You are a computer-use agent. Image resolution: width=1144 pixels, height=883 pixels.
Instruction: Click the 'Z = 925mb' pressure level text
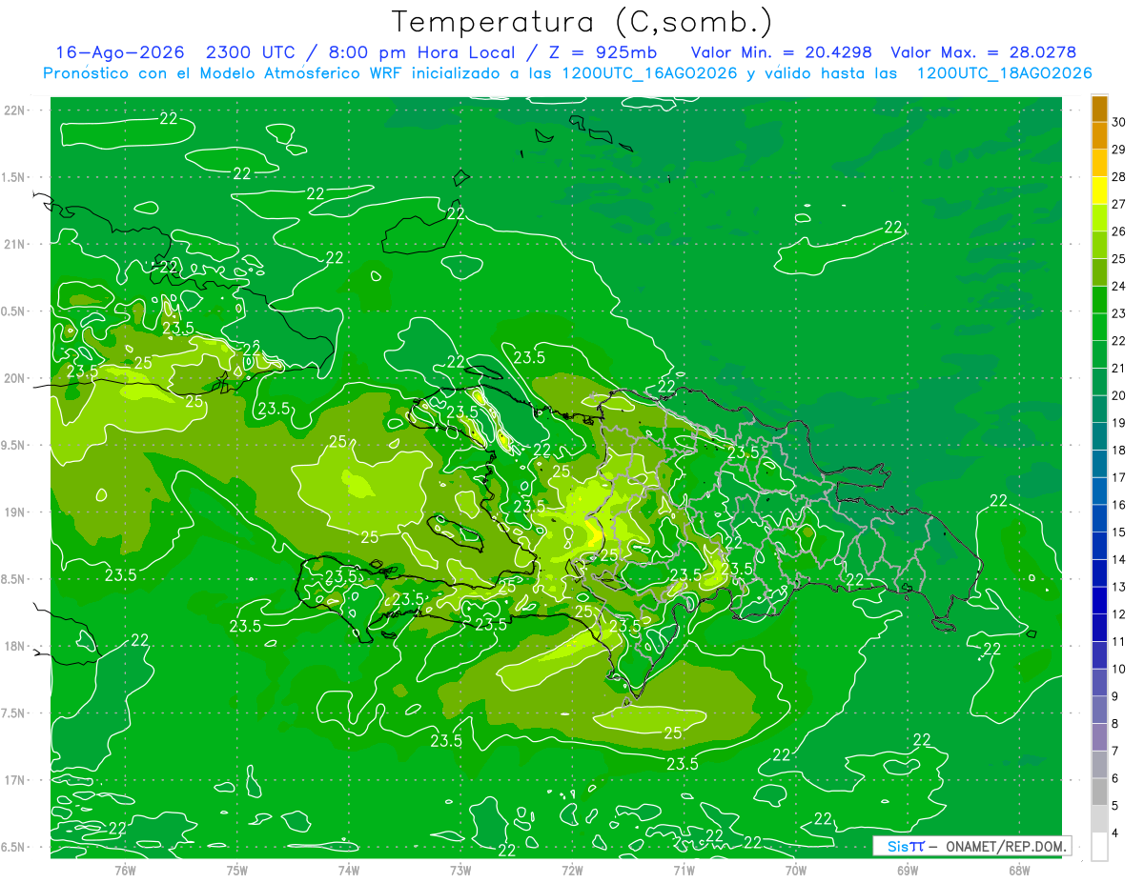tap(601, 52)
